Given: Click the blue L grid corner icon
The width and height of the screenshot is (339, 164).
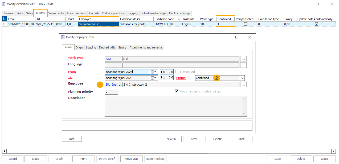Looking at the screenshot, I should coord(4,19).
